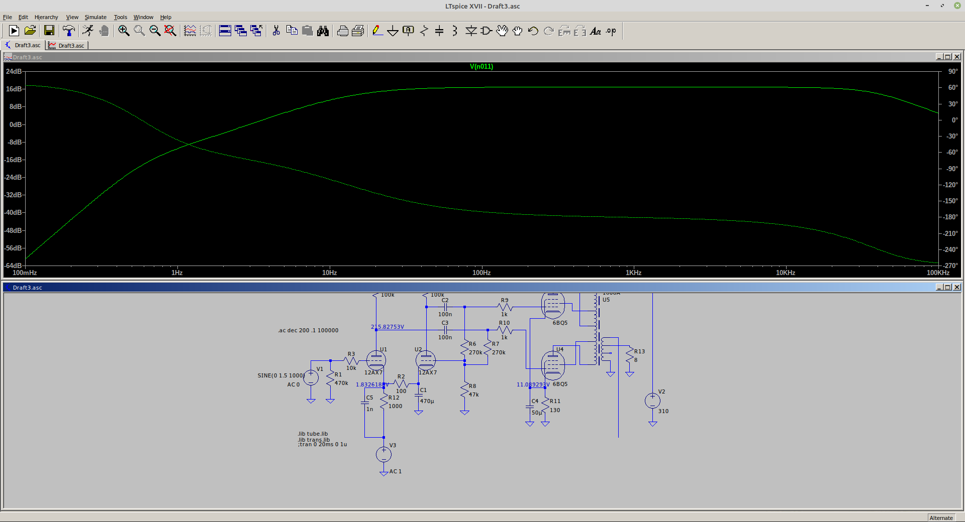
Task: Click the .lib tube.lib directive
Action: (x=313, y=434)
